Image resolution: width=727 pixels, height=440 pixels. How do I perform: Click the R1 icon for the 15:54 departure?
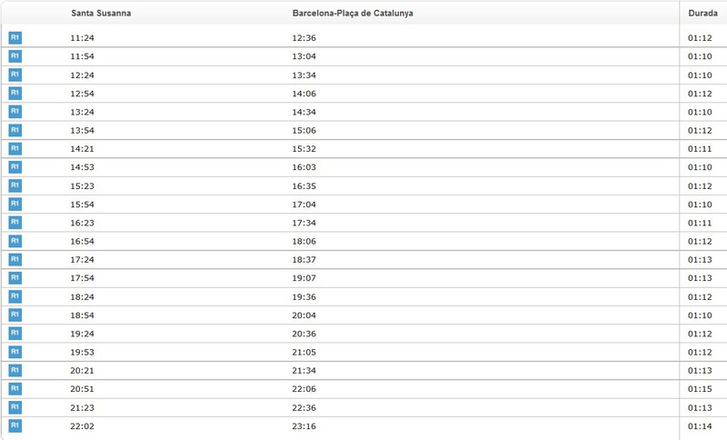coord(15,204)
